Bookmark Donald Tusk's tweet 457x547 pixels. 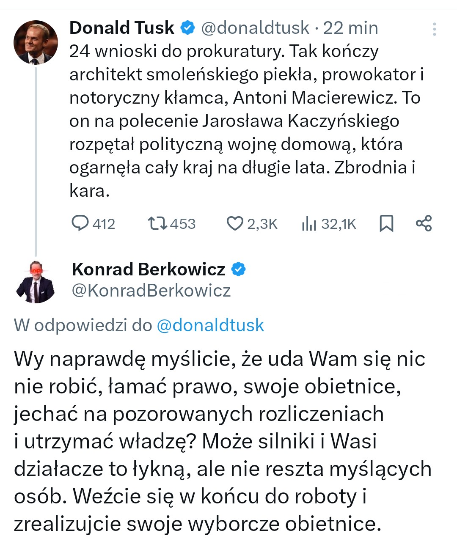click(386, 223)
